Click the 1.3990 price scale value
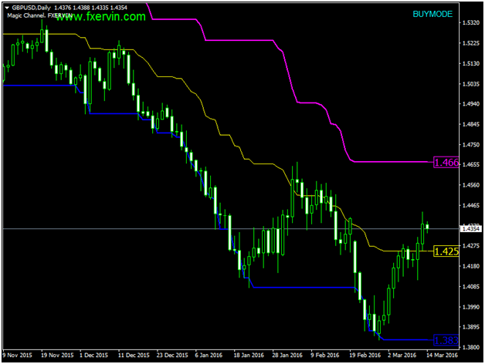The width and height of the screenshot is (485, 364). (471, 307)
